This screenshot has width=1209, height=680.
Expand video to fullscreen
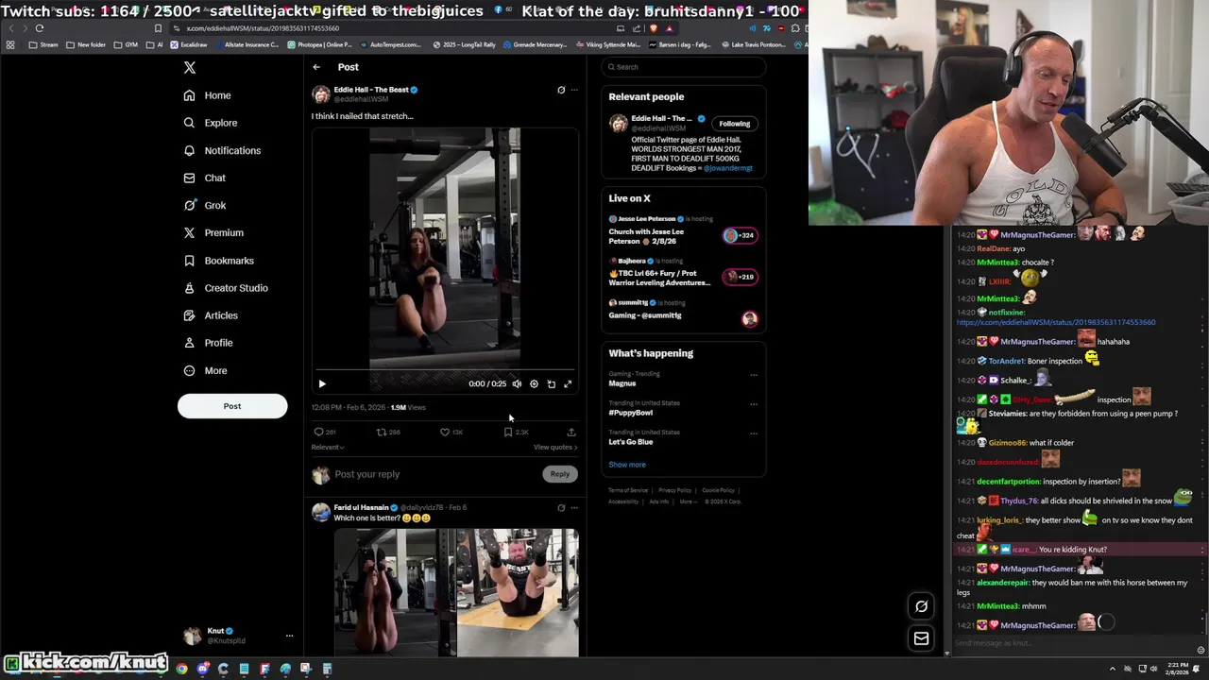click(568, 384)
